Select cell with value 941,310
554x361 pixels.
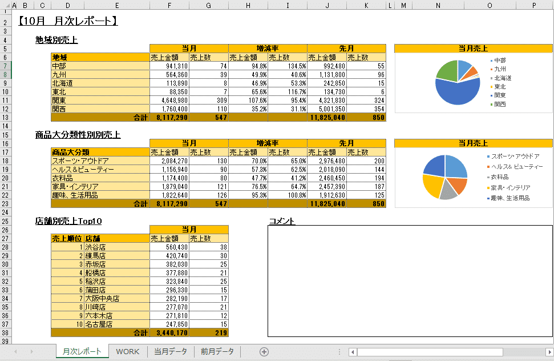(169, 66)
